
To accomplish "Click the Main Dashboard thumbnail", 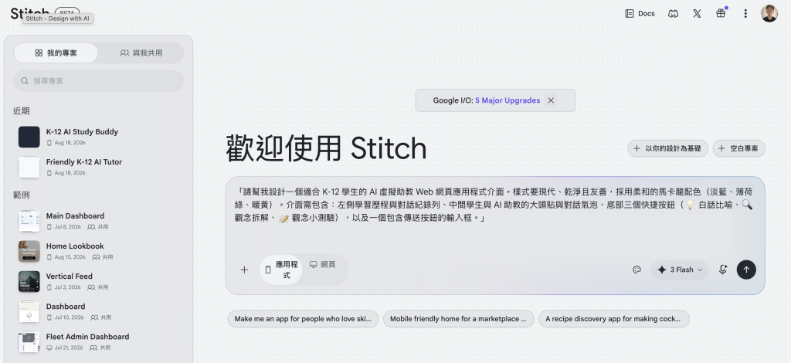I will [29, 222].
